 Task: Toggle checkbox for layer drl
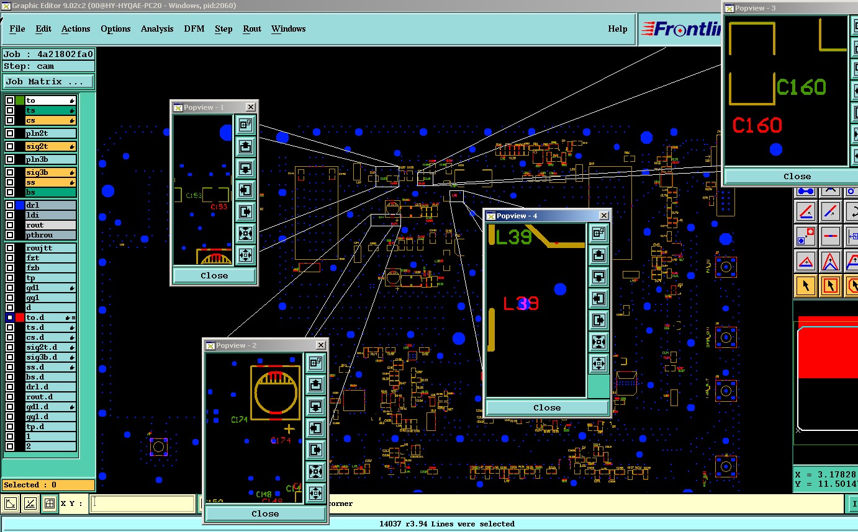tap(10, 205)
